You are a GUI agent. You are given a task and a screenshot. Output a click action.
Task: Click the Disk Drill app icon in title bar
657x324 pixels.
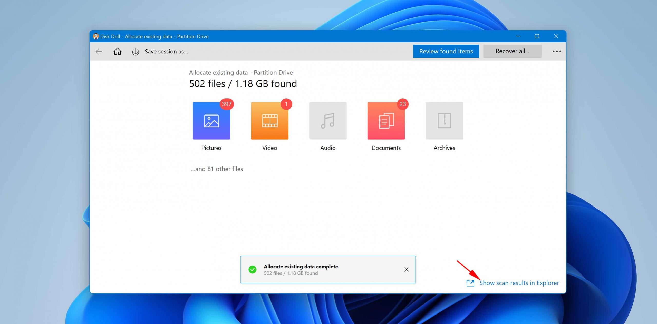(96, 36)
